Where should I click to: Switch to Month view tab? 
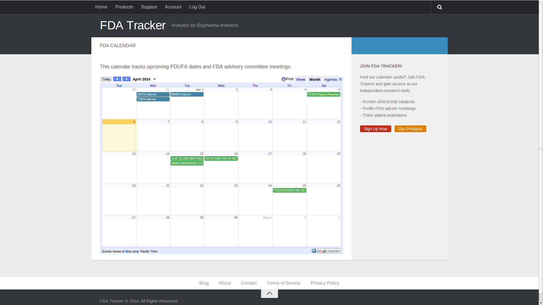315,79
